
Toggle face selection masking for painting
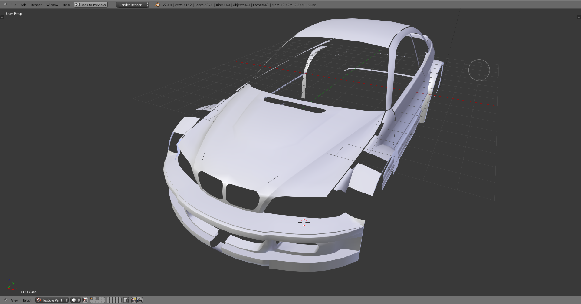click(85, 300)
